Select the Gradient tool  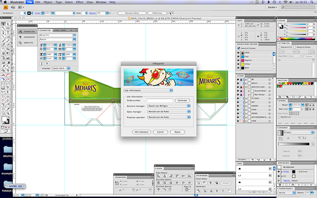coord(8,62)
